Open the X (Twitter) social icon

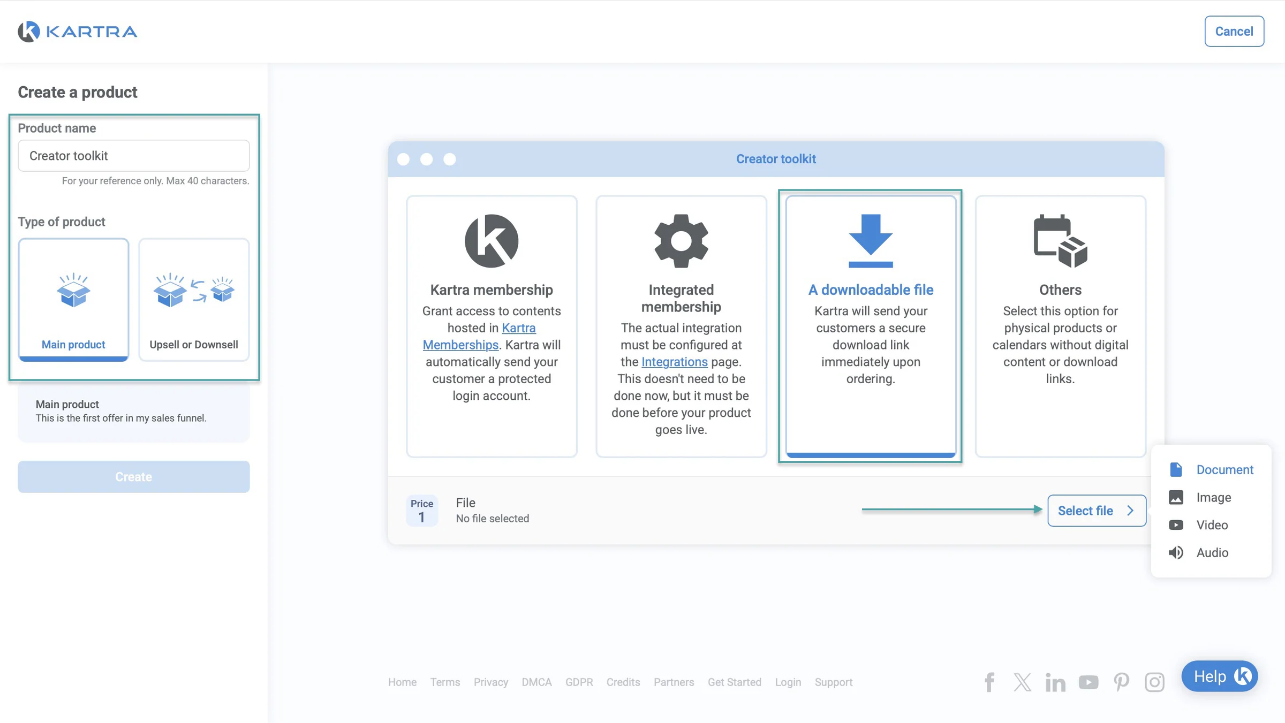pos(1023,682)
